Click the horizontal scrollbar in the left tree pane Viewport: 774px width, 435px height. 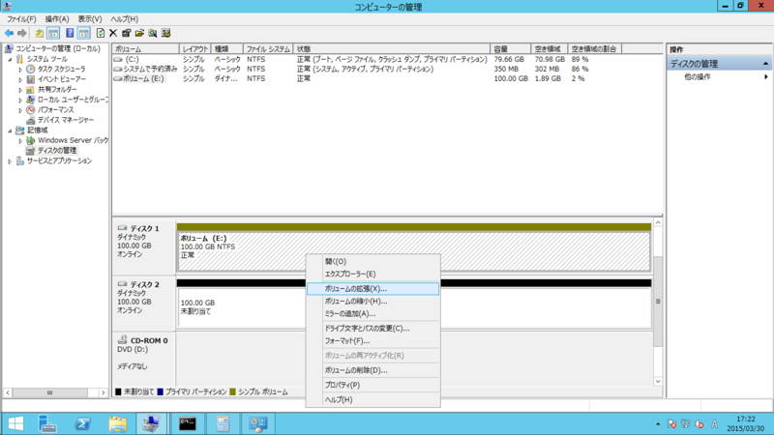pos(53,393)
